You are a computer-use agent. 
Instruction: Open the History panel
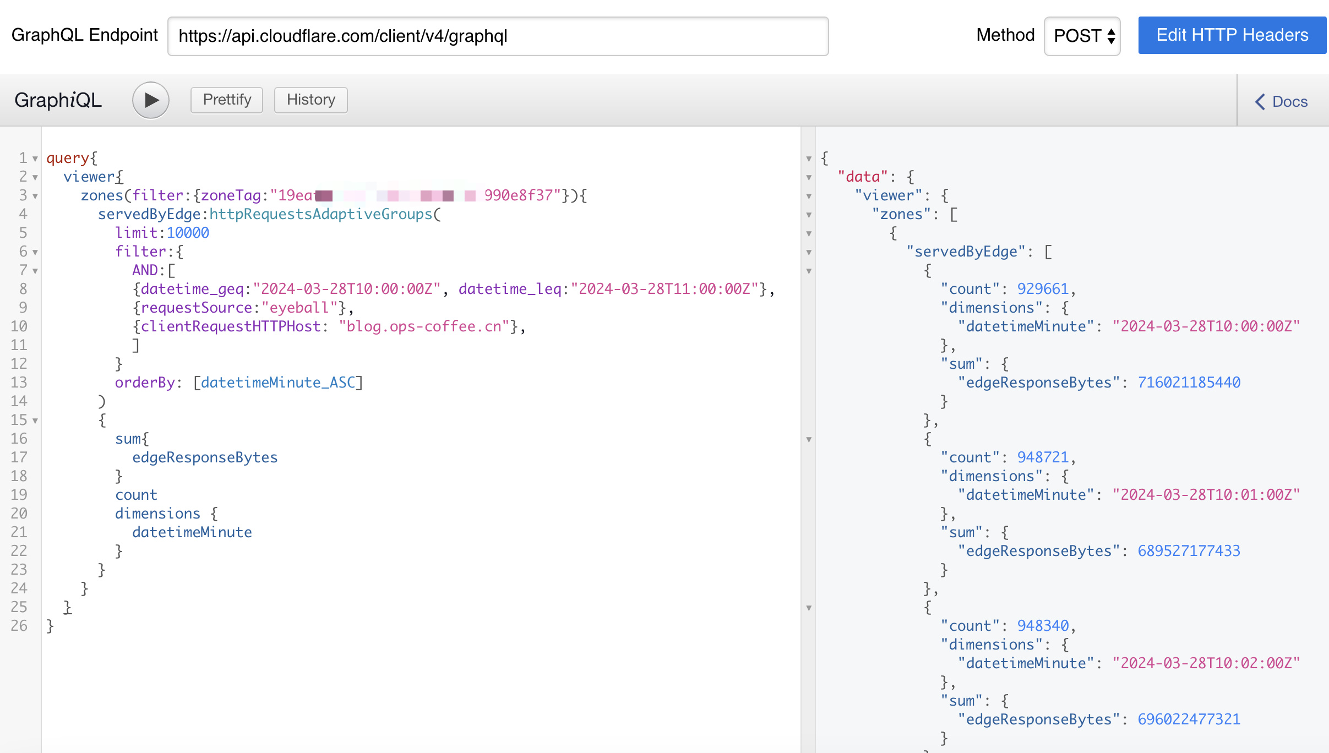(311, 100)
